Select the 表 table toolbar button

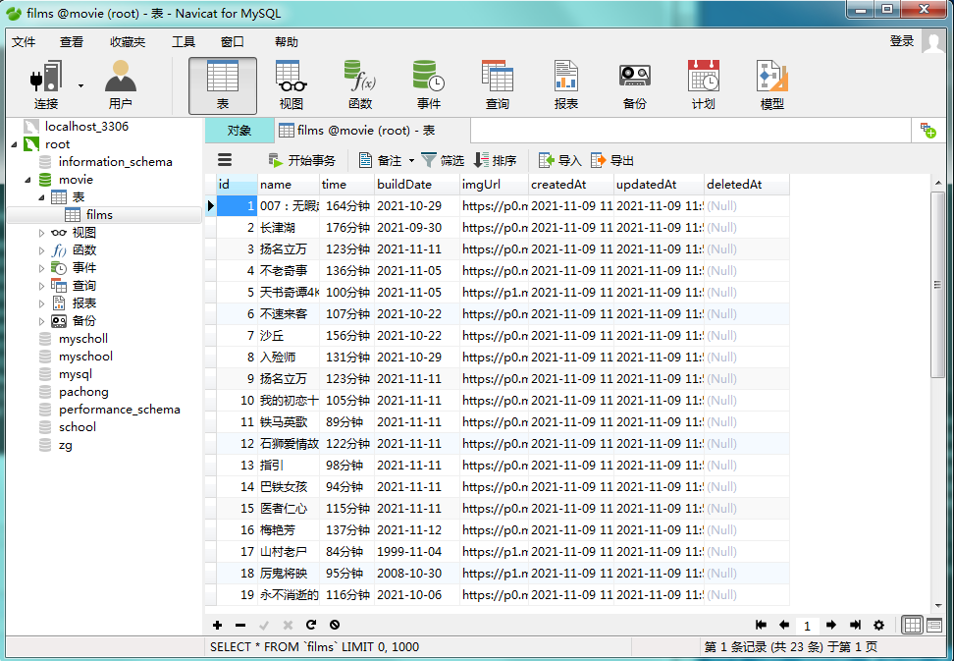(223, 85)
